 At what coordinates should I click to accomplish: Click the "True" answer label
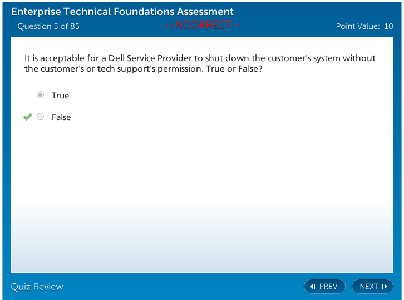coord(60,96)
